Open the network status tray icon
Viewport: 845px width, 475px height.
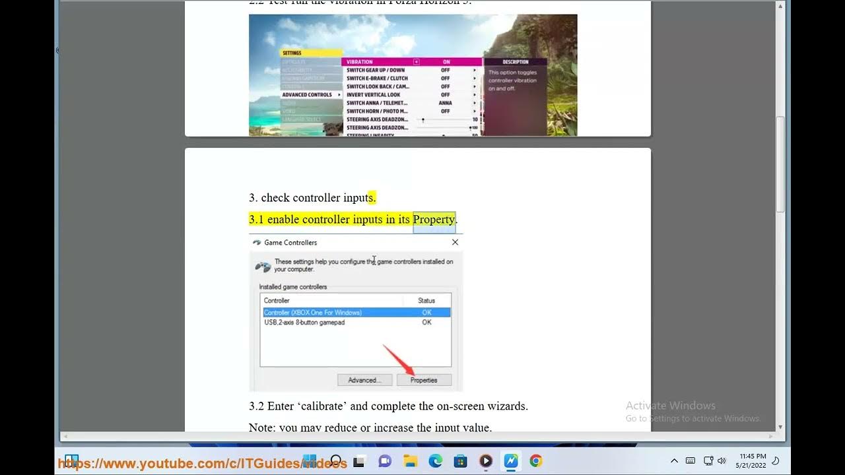pyautogui.click(x=708, y=460)
